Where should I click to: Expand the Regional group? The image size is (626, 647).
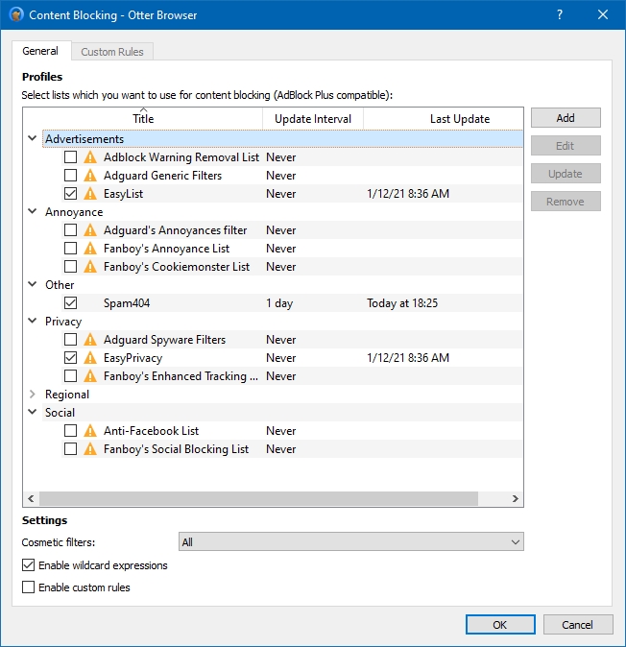[33, 395]
